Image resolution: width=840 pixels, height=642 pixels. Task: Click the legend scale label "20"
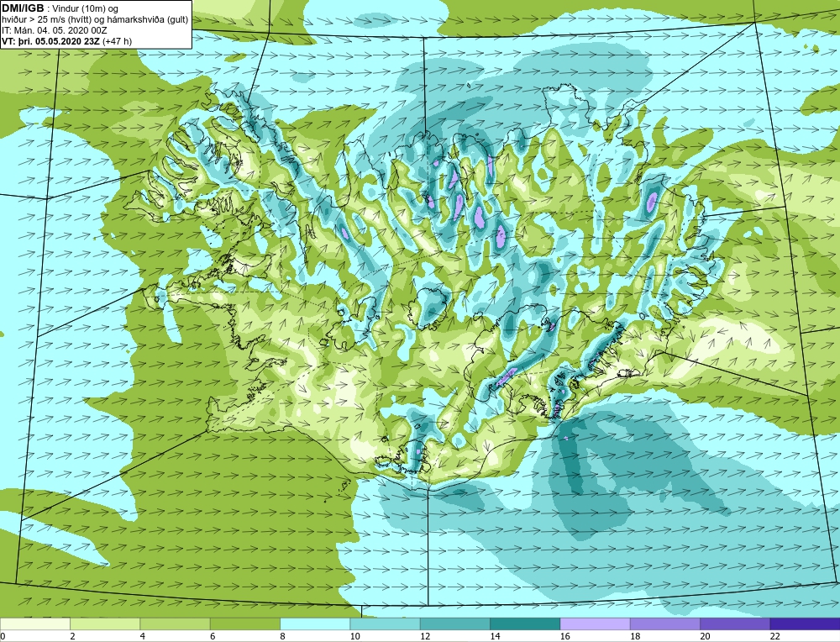click(705, 636)
